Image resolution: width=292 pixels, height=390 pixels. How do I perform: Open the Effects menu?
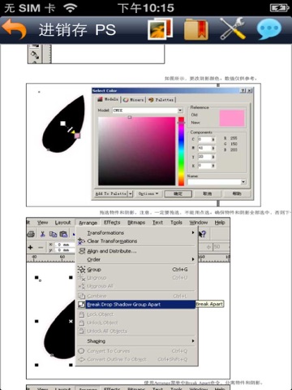pos(112,223)
